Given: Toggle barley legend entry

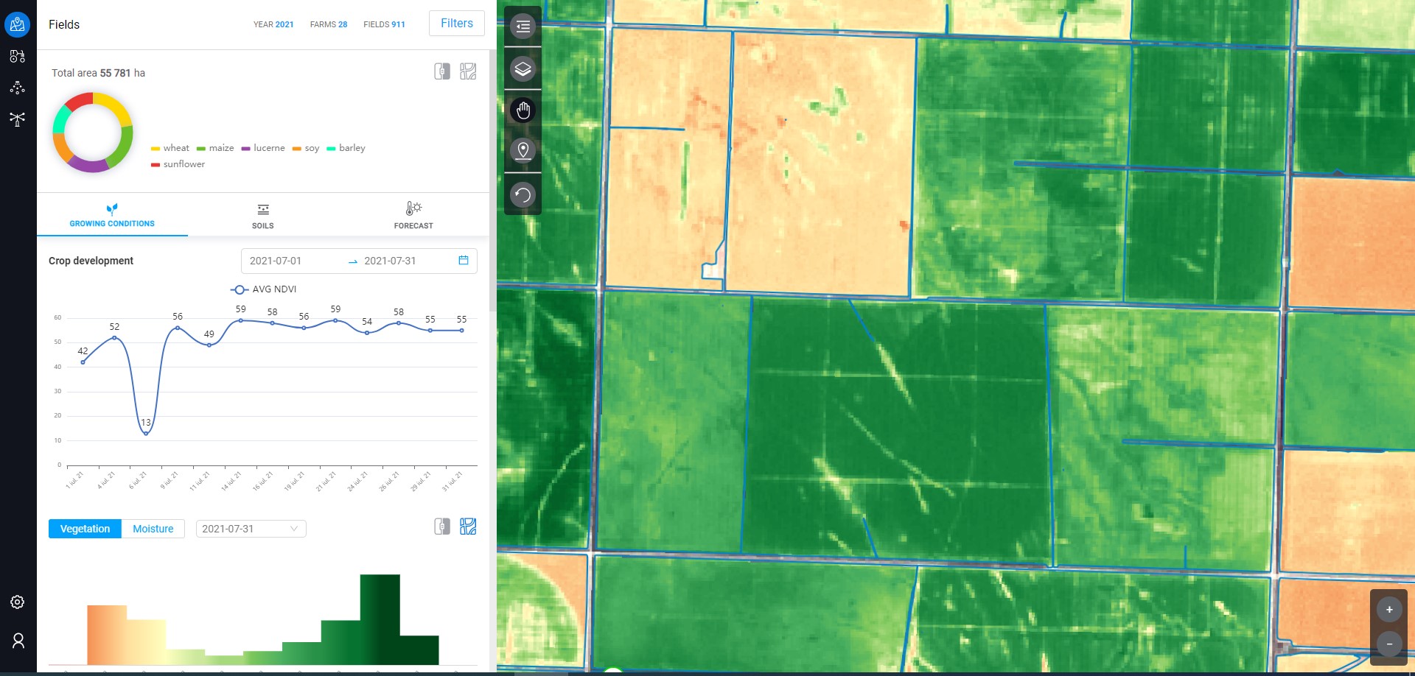Looking at the screenshot, I should click(x=346, y=148).
